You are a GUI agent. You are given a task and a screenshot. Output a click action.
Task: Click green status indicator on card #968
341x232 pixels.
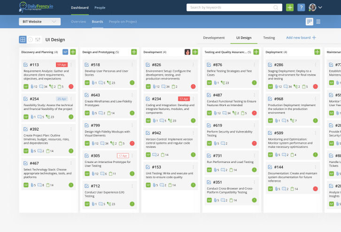[315, 120]
